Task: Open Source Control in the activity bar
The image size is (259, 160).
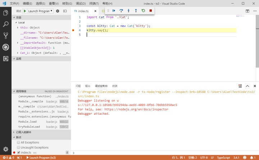Action: click(x=6, y=36)
